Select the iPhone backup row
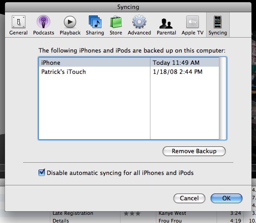Screen dimensions: 256x223 pos(129,63)
